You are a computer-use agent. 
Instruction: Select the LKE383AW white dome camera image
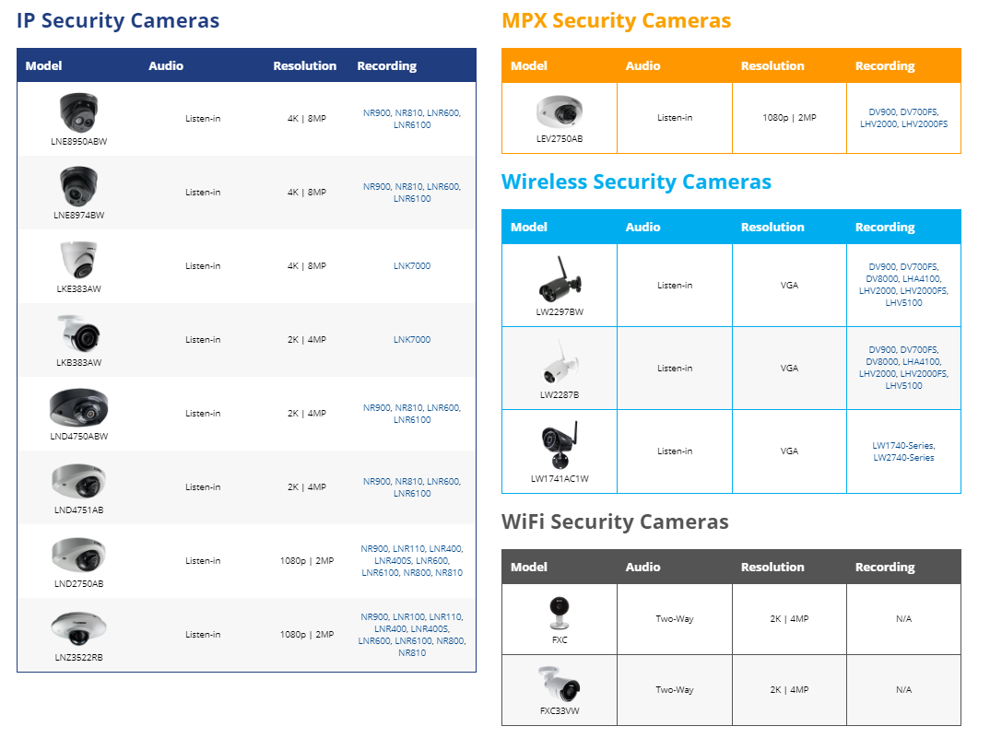coord(79,260)
